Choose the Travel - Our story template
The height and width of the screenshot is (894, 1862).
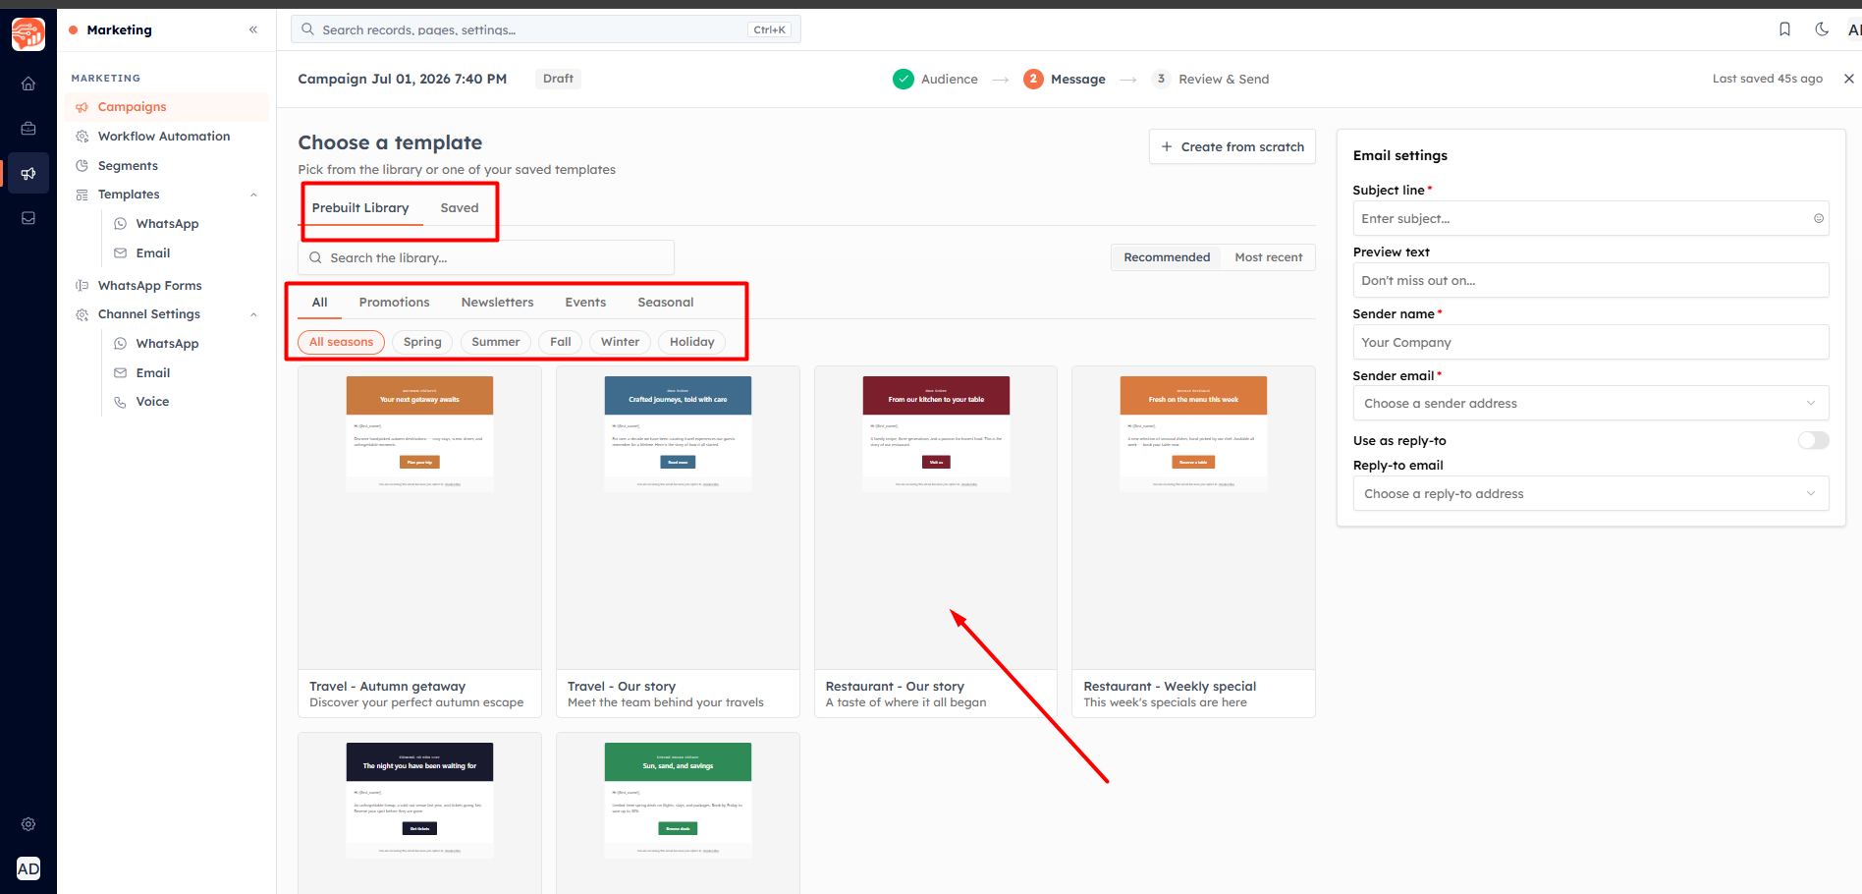click(x=678, y=542)
